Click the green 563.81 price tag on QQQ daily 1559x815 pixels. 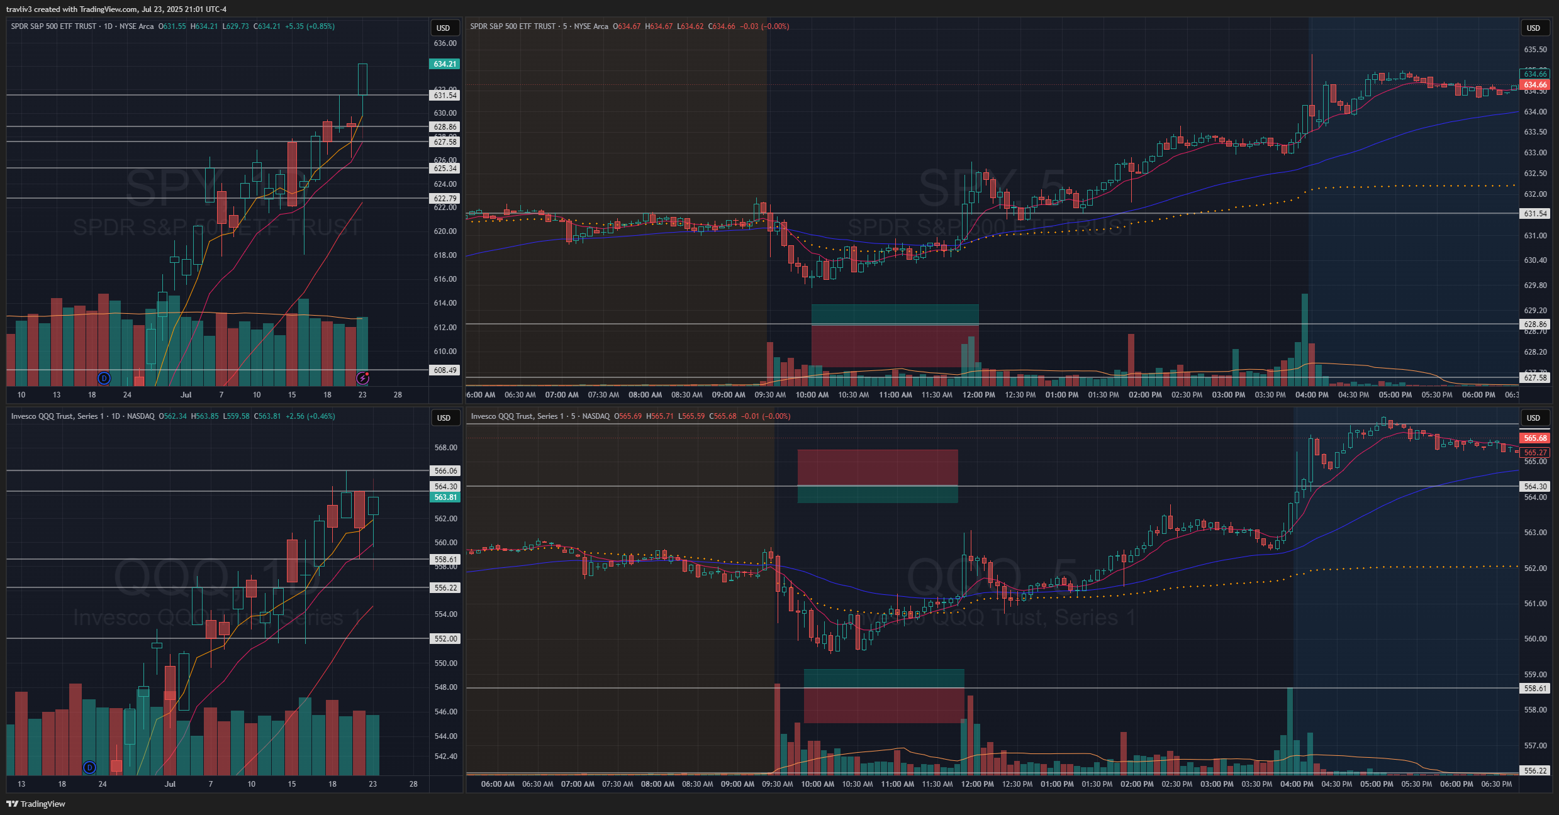(445, 497)
